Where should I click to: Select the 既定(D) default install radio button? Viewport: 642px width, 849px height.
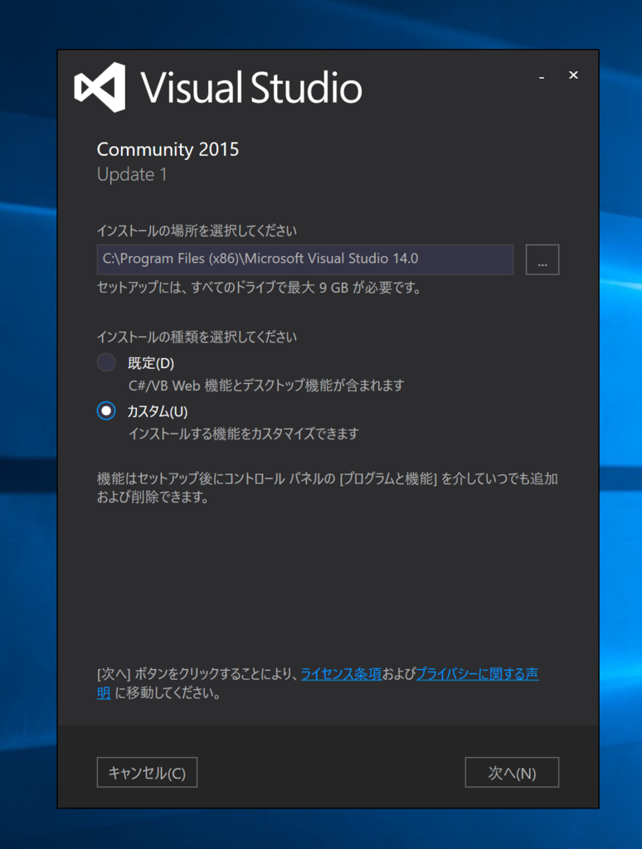click(106, 362)
